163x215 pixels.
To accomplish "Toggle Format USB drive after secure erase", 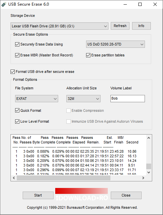I will 12,72.
